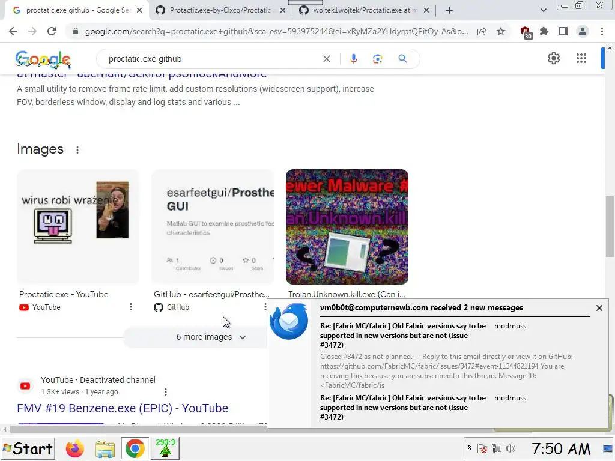Screen dimensions: 615x461
Task: Bookmark this page with star icon
Action: pyautogui.click(x=501, y=31)
